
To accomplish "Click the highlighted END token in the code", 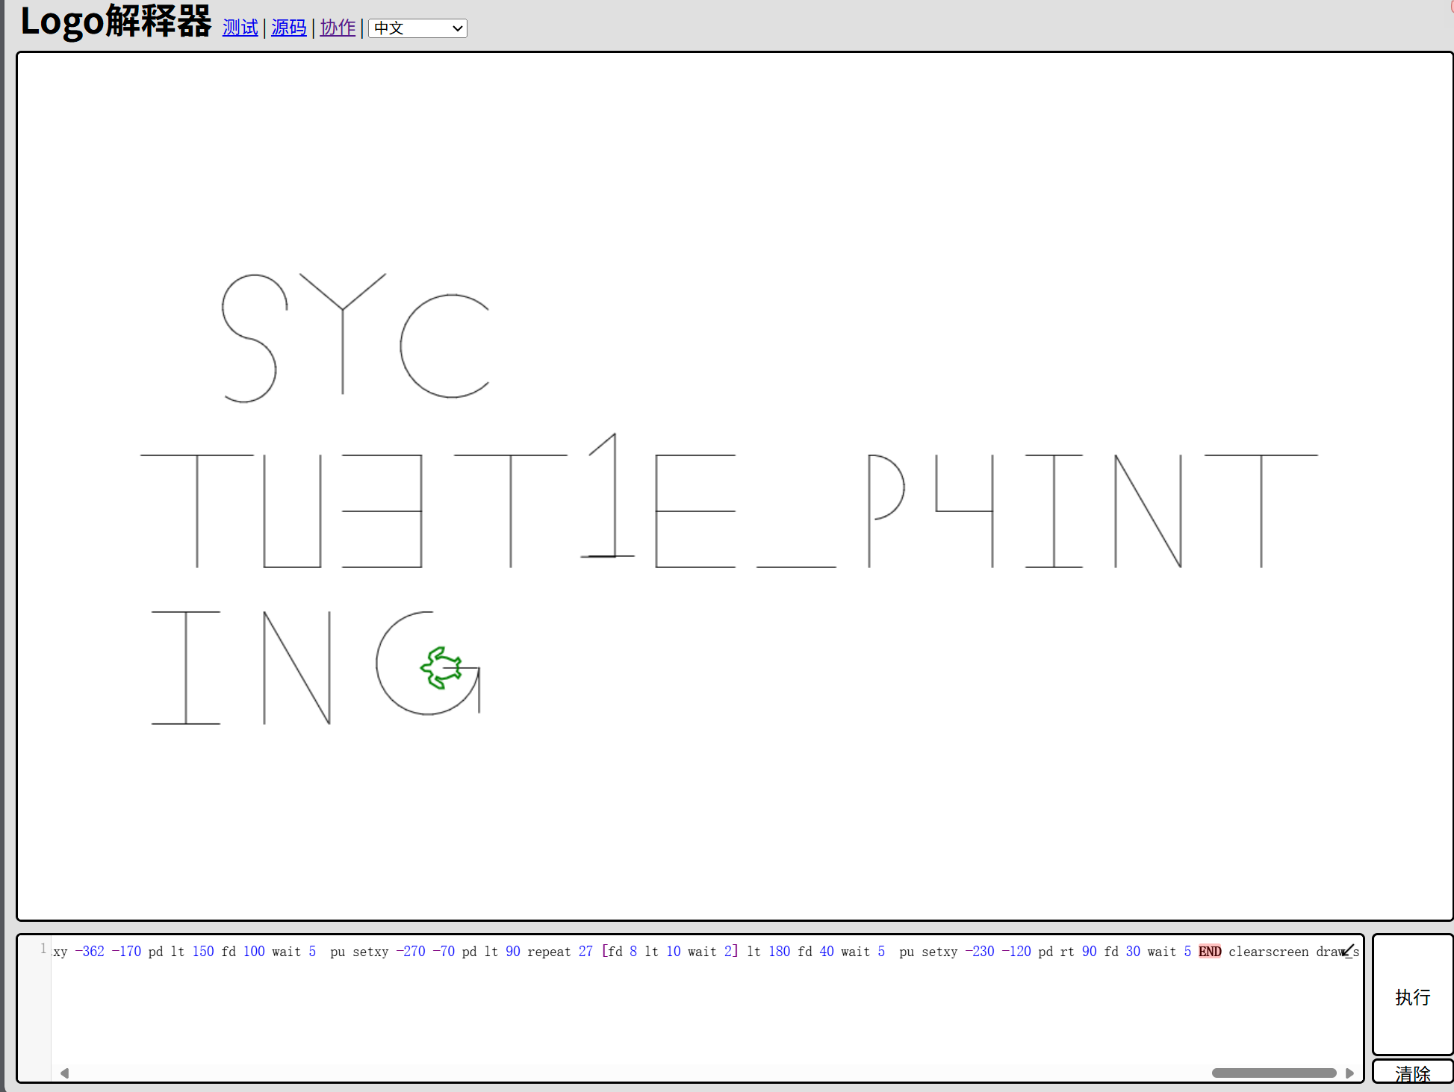I will (x=1210, y=952).
